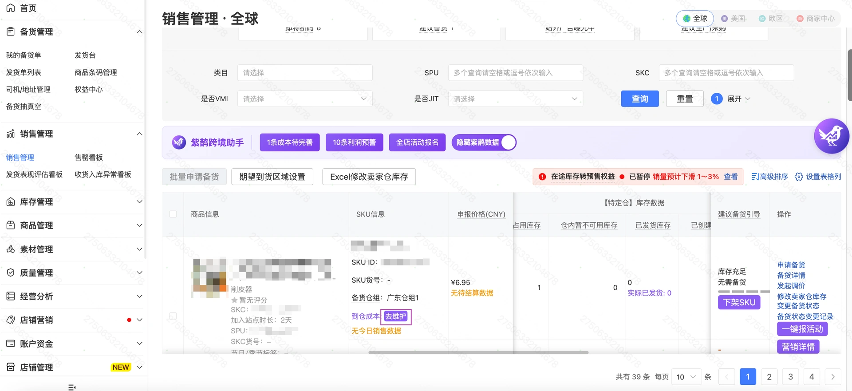Click the 备货管理 sidebar icon
Screen dimensions: 852x391
coord(11,32)
